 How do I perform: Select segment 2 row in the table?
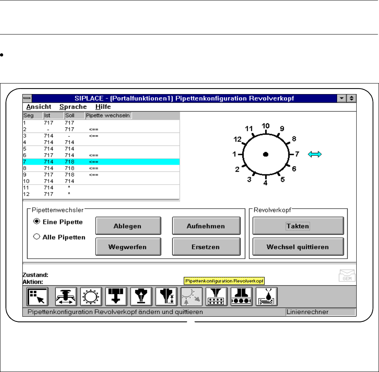tap(101, 129)
